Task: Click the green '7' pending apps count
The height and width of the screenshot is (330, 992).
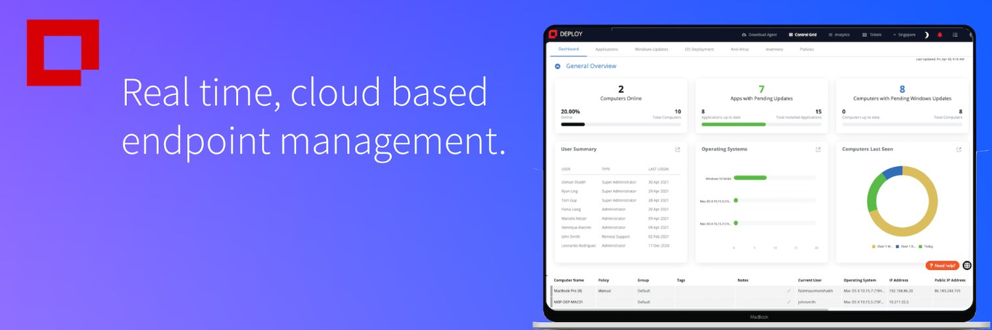Action: (x=761, y=89)
